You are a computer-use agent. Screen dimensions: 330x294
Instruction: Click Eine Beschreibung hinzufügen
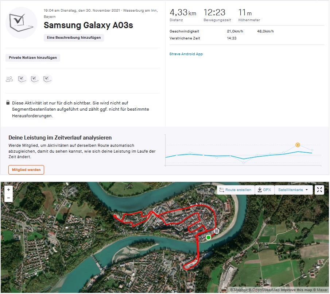coord(74,38)
